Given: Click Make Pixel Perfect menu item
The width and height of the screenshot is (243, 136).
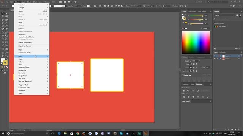Looking at the screenshot, I should 32,46.
